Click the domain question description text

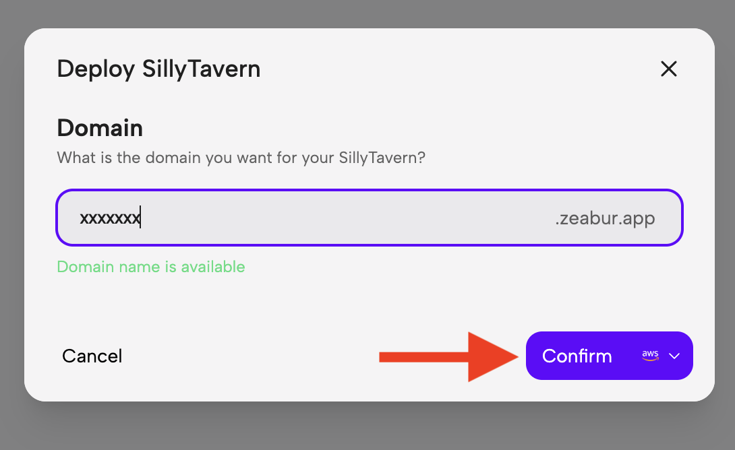pyautogui.click(x=241, y=158)
